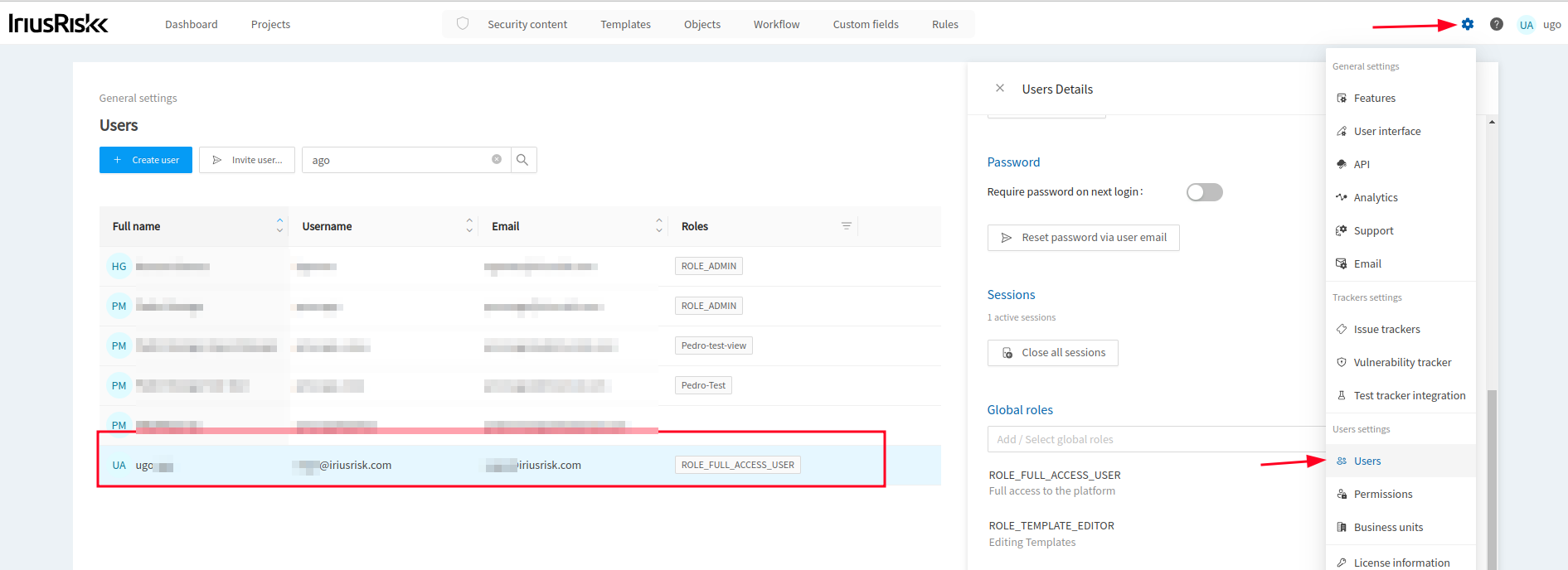Screen dimensions: 1568x570
Task: Click Reset password via user email
Action: pyautogui.click(x=1083, y=238)
